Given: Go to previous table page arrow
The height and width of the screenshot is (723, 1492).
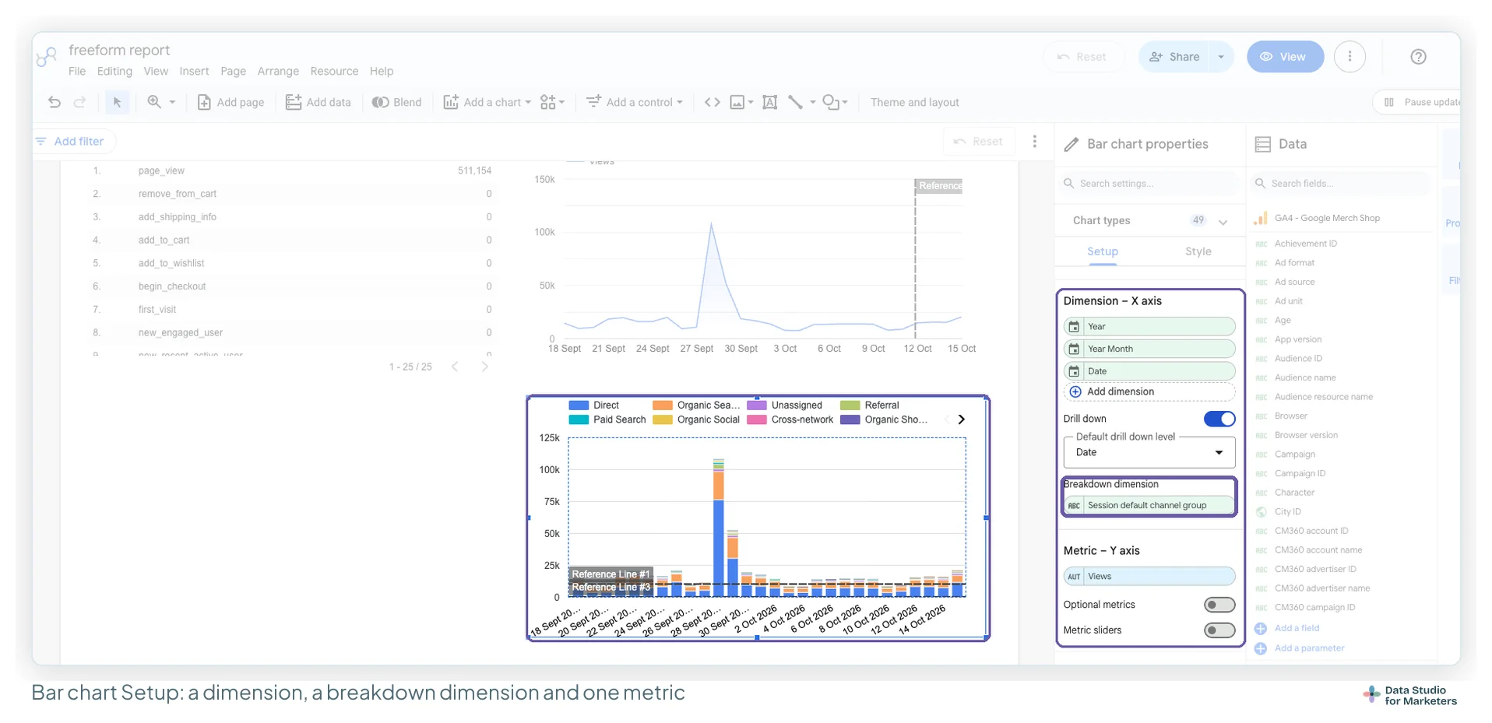Looking at the screenshot, I should pos(455,367).
